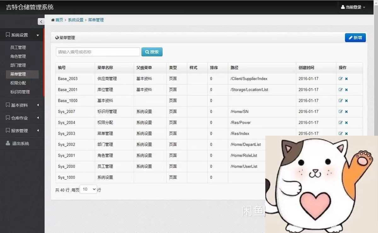Delete the Sys_2003 row
The image size is (378, 233).
coord(346,133)
